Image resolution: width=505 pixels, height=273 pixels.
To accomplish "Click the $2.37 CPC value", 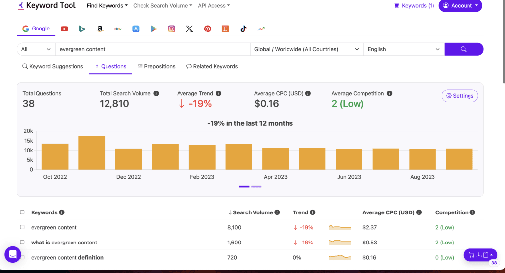I will [x=369, y=227].
